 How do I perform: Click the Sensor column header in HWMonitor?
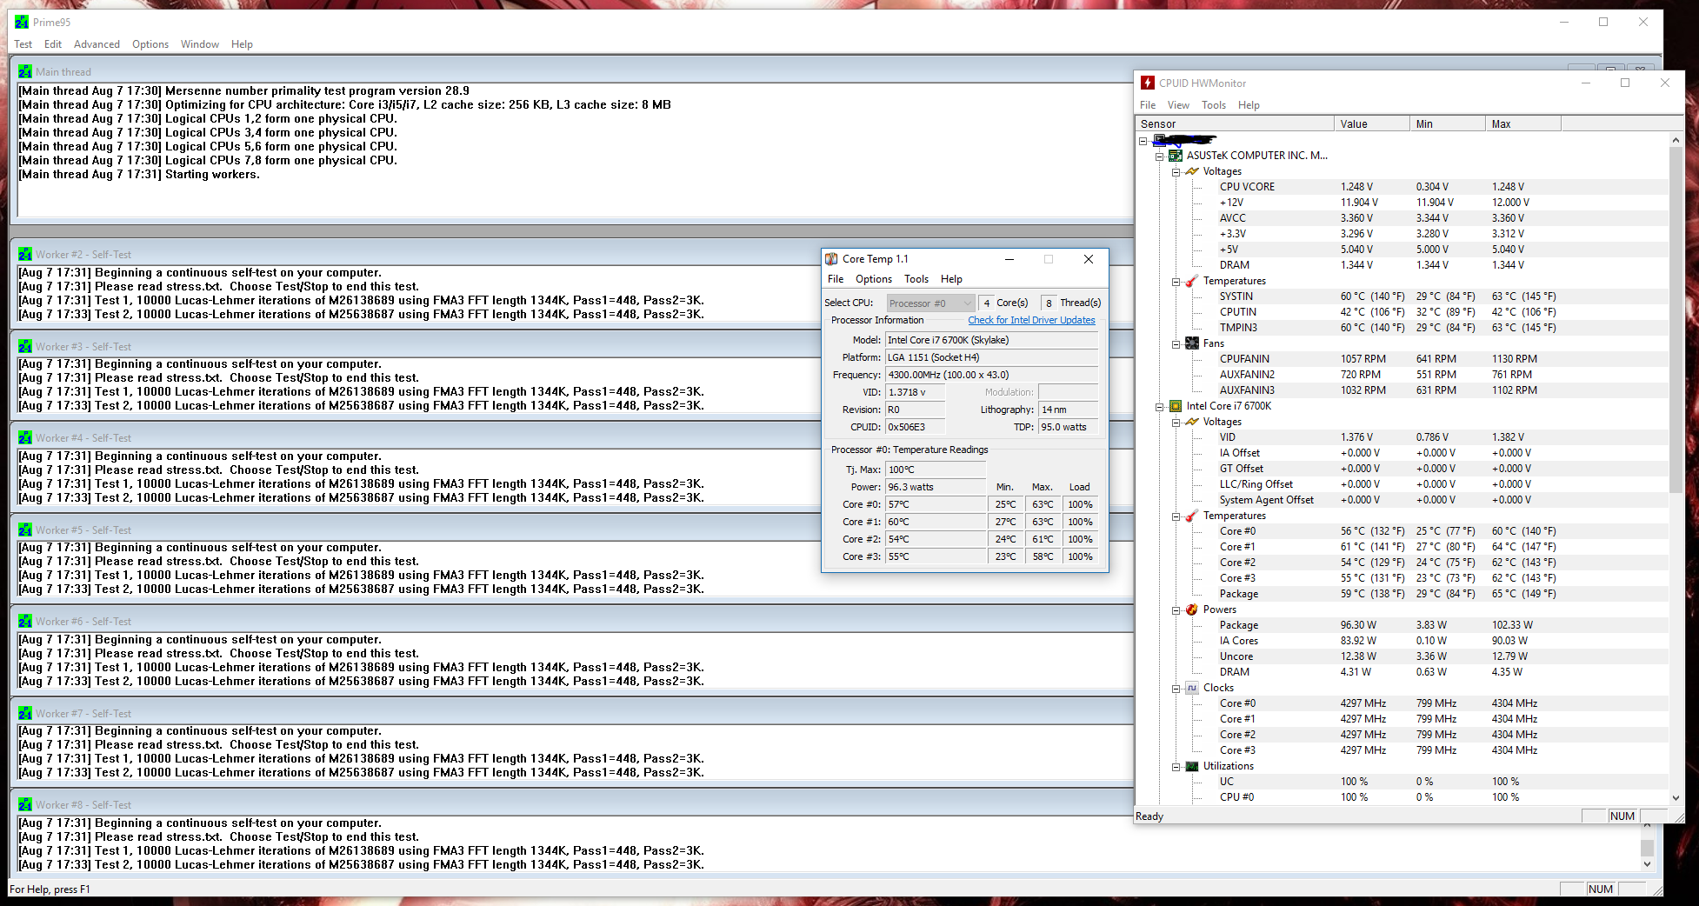pyautogui.click(x=1235, y=124)
